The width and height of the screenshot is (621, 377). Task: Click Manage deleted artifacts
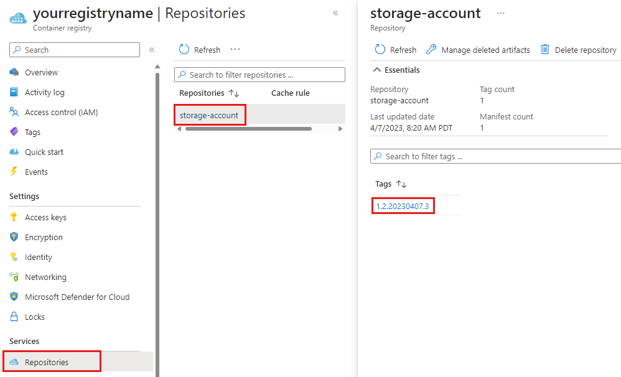point(478,50)
